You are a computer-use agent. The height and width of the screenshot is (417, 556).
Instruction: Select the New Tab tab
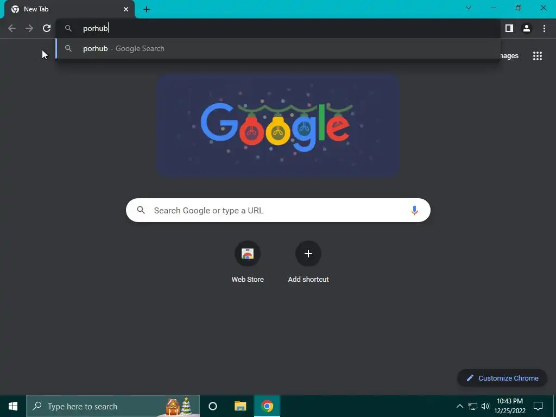[x=69, y=10]
